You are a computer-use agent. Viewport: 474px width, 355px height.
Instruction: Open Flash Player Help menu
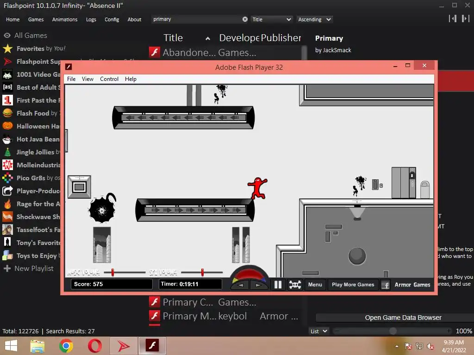pyautogui.click(x=131, y=79)
